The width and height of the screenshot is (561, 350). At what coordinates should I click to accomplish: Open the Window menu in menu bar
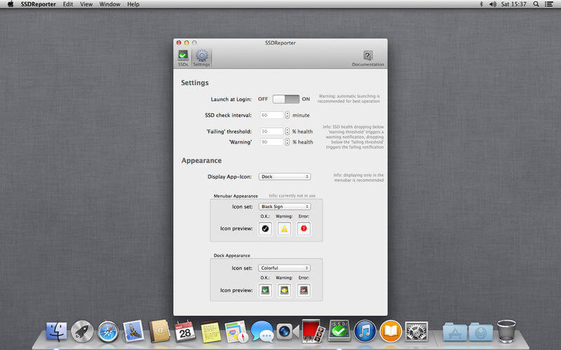pos(109,4)
